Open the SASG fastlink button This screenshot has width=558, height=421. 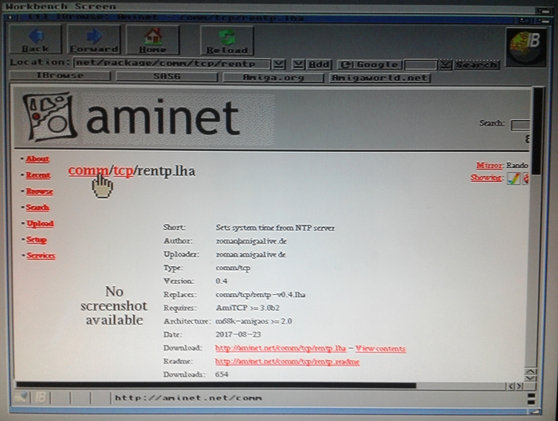coord(167,76)
